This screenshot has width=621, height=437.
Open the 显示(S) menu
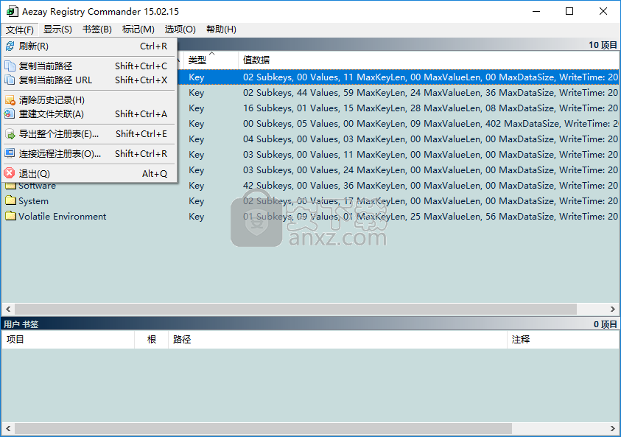tap(57, 29)
